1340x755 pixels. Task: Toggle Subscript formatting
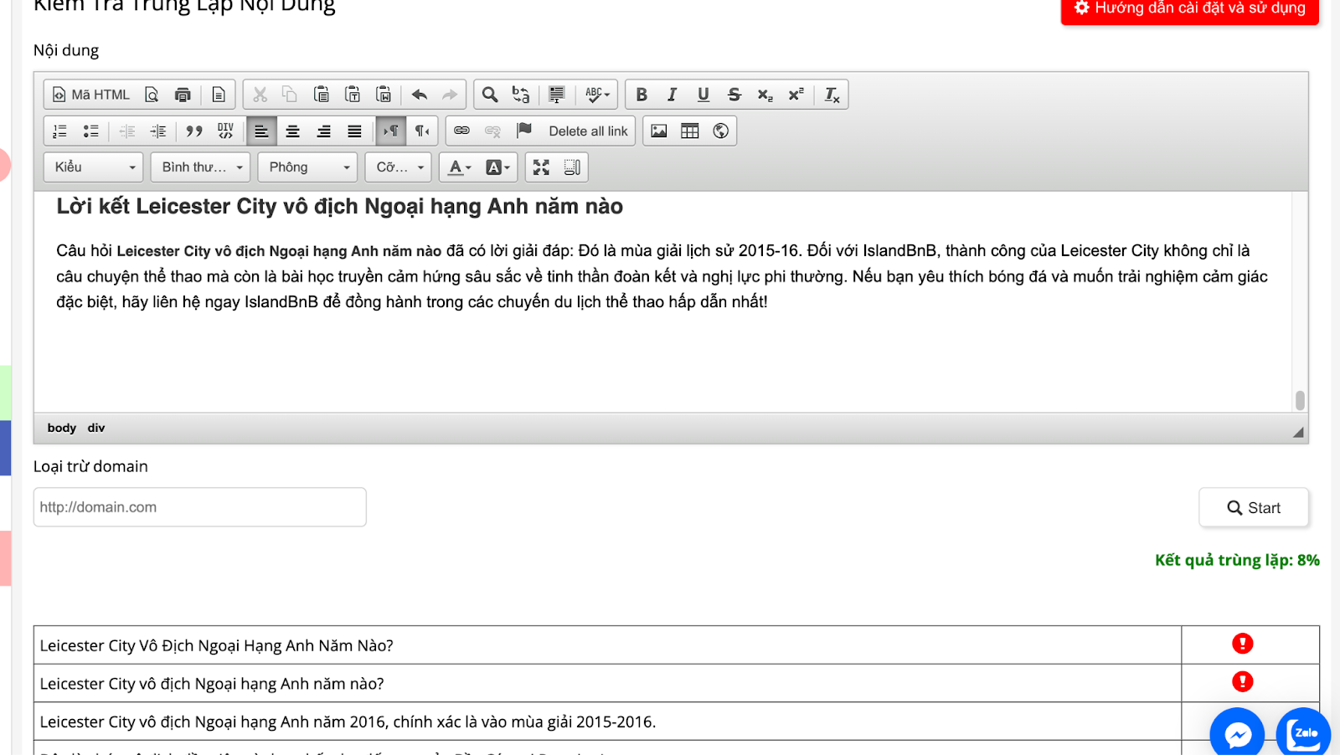click(765, 95)
